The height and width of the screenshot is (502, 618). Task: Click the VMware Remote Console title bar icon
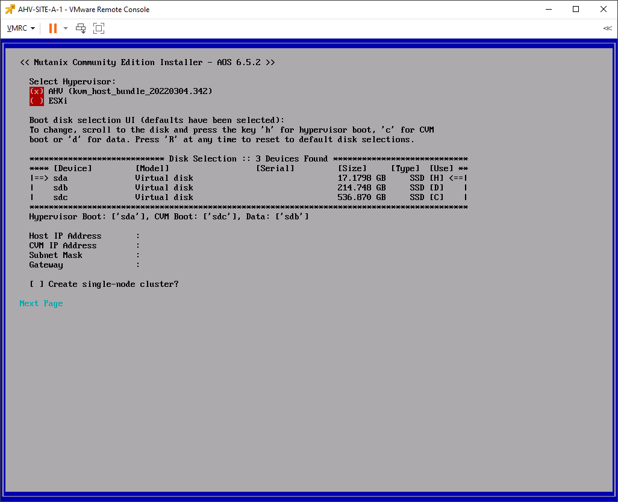coord(10,9)
